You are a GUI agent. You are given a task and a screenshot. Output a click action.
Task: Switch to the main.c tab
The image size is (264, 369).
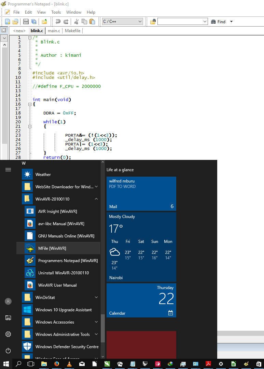tap(54, 31)
